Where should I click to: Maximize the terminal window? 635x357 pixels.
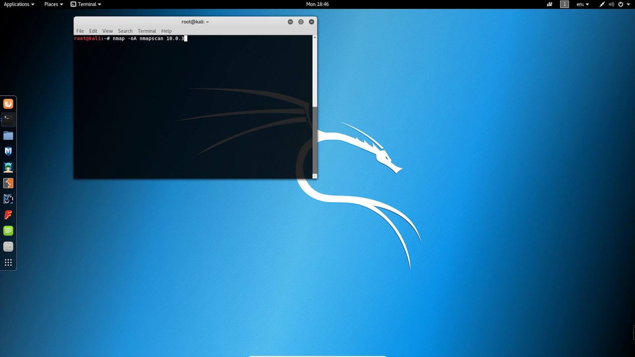[301, 22]
